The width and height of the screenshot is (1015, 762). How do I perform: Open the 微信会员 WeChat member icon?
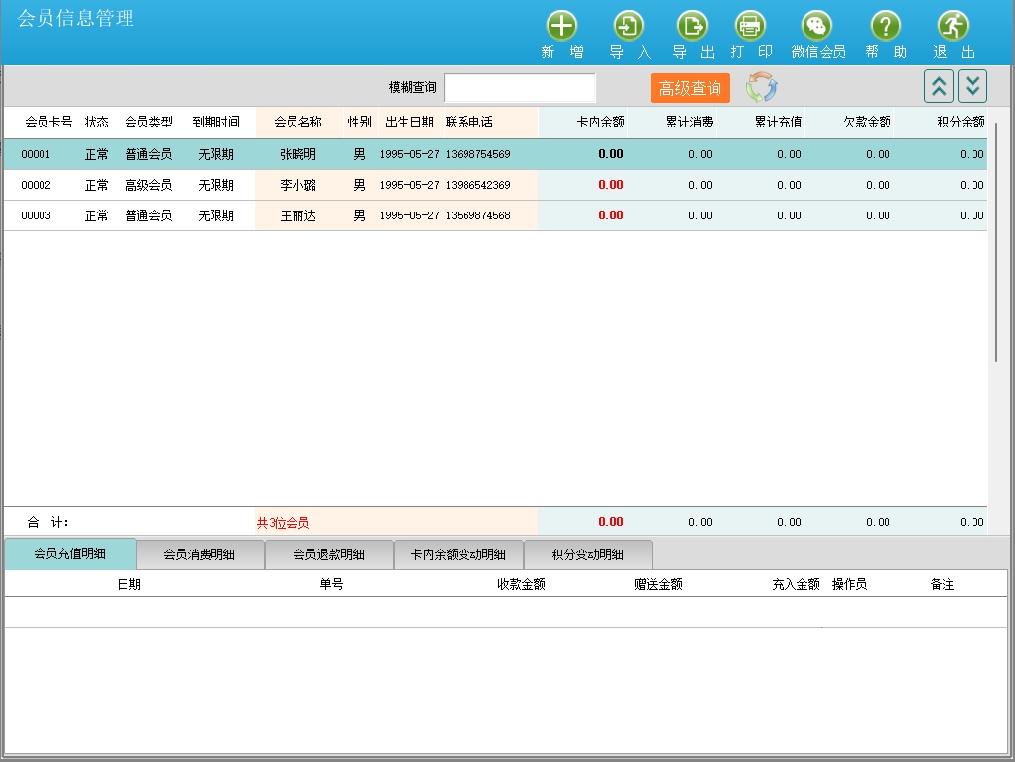[x=816, y=27]
